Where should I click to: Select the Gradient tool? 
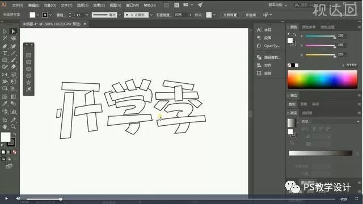pos(13,96)
